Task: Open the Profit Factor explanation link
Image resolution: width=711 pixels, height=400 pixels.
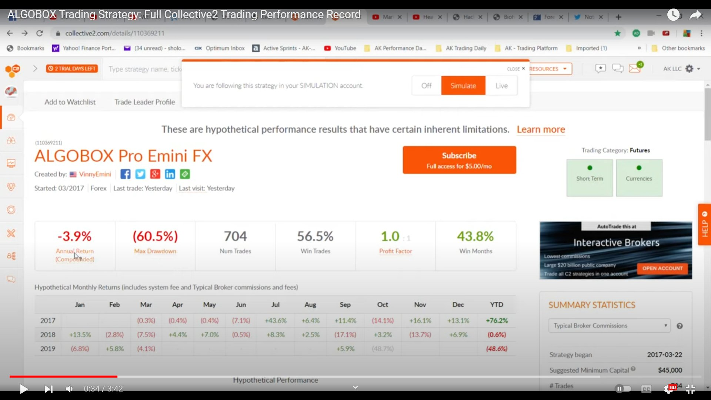Action: [x=395, y=251]
